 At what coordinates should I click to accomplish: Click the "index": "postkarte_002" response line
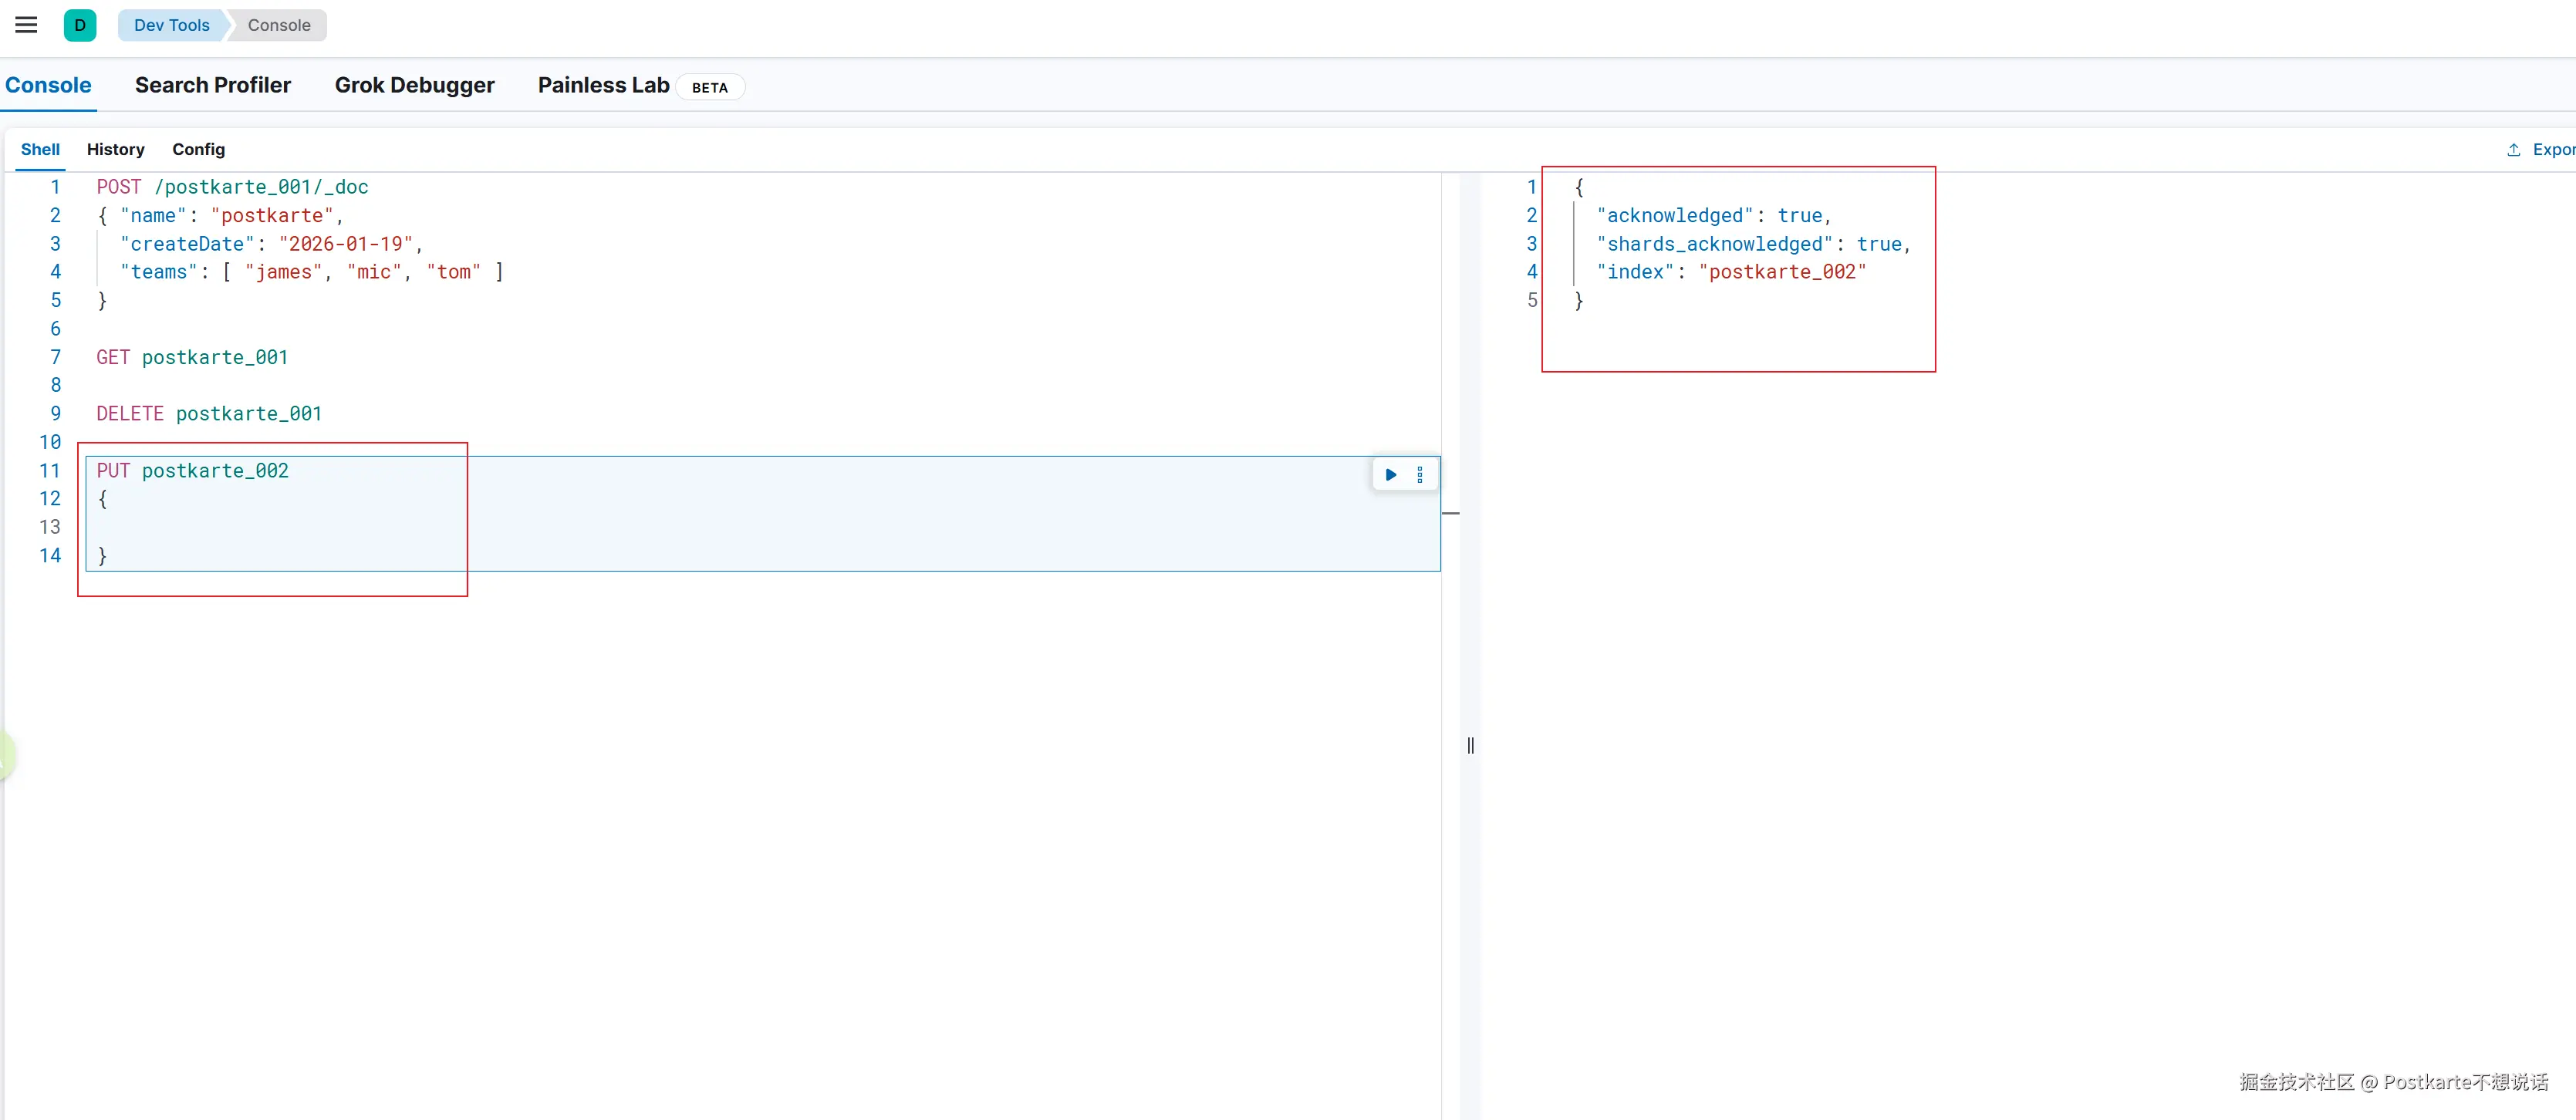(x=1731, y=272)
